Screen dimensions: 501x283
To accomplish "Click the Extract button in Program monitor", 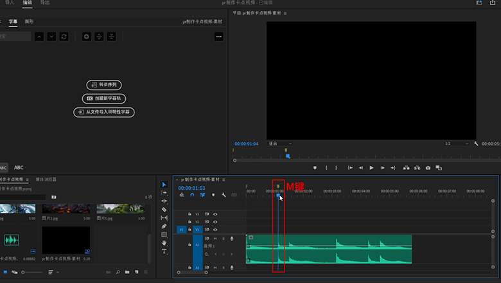I will (417, 168).
